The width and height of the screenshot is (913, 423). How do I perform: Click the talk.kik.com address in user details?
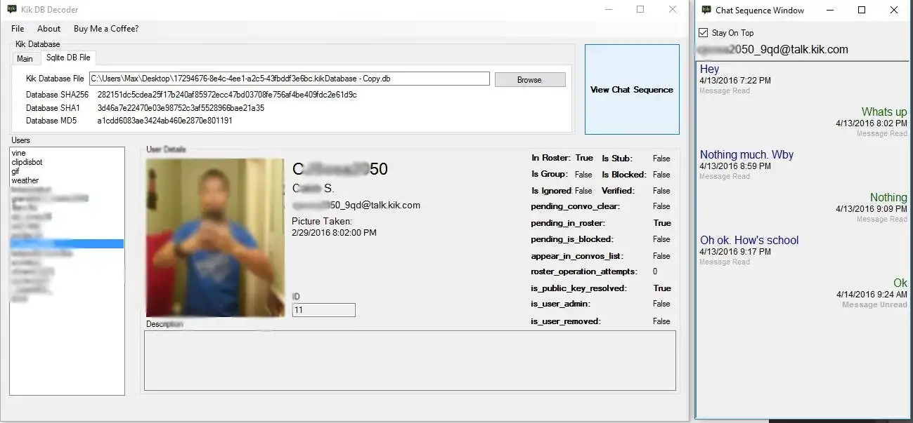pos(356,206)
